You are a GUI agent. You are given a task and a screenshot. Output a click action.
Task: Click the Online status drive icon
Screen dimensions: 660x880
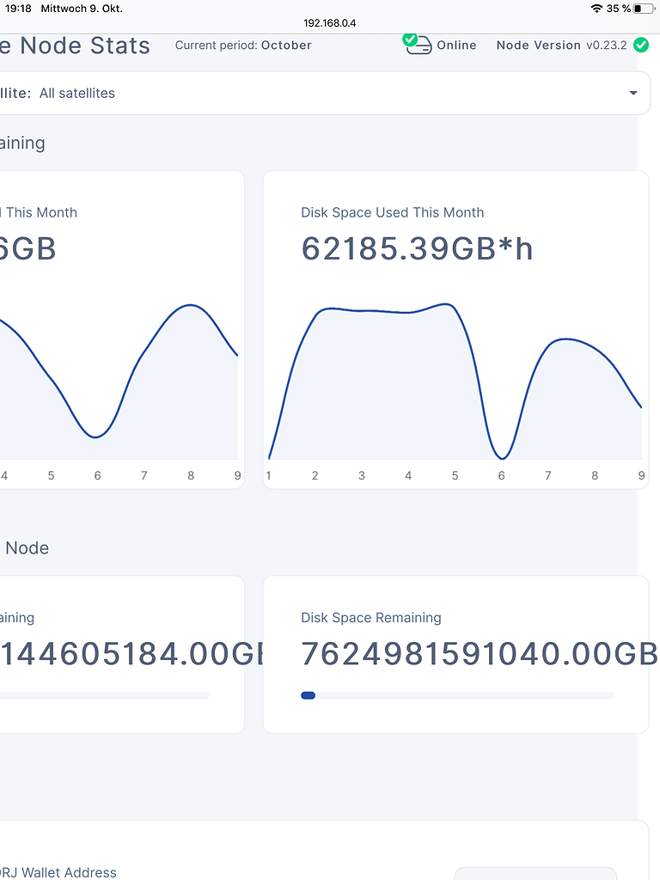coord(418,44)
